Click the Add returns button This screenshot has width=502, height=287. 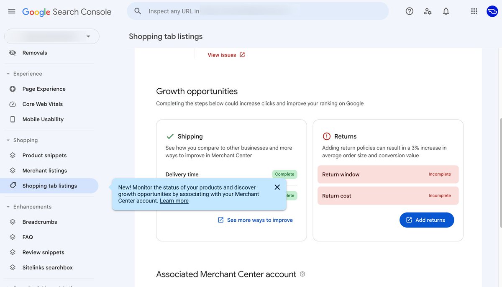427,220
